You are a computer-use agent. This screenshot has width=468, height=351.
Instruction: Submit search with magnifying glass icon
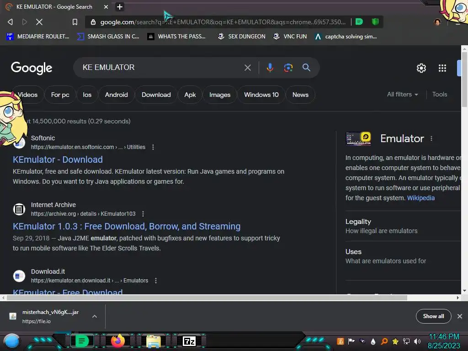click(x=306, y=68)
